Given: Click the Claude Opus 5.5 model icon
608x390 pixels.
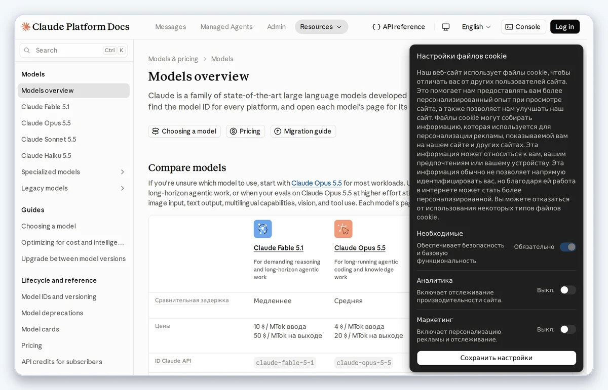Looking at the screenshot, I should 344,229.
